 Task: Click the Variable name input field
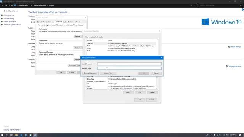tap(129, 64)
